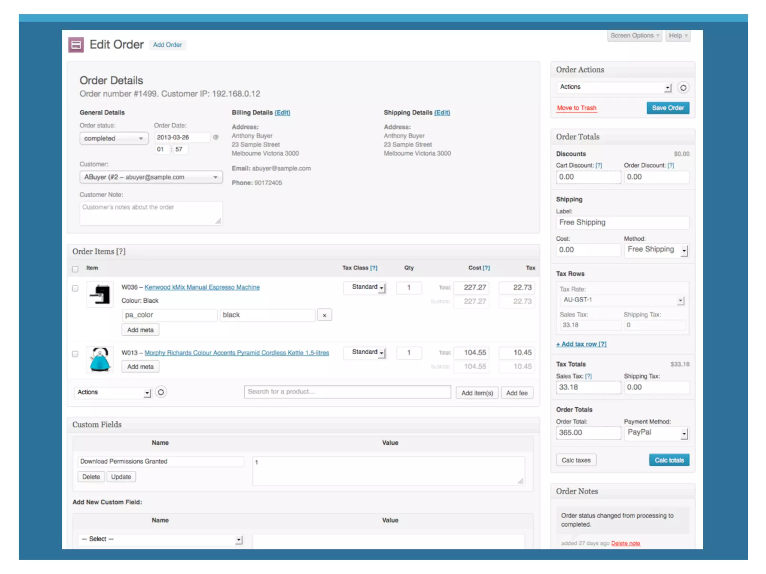Click the Edit Order page icon

pyautogui.click(x=76, y=45)
